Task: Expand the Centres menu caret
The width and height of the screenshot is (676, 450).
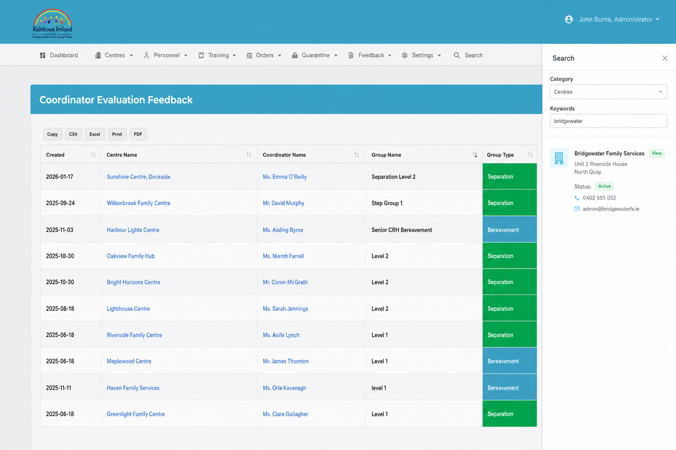Action: 131,55
